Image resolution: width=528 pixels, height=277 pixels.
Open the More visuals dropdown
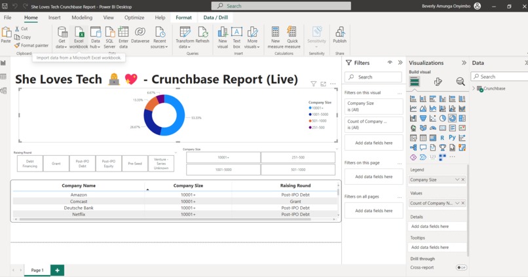[252, 37]
